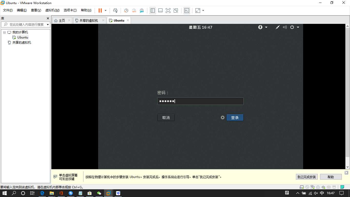Open the Windows notification center
The width and height of the screenshot is (350, 197).
(342, 193)
